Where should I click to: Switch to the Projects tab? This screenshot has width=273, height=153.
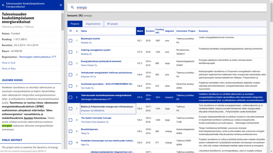click(x=75, y=24)
